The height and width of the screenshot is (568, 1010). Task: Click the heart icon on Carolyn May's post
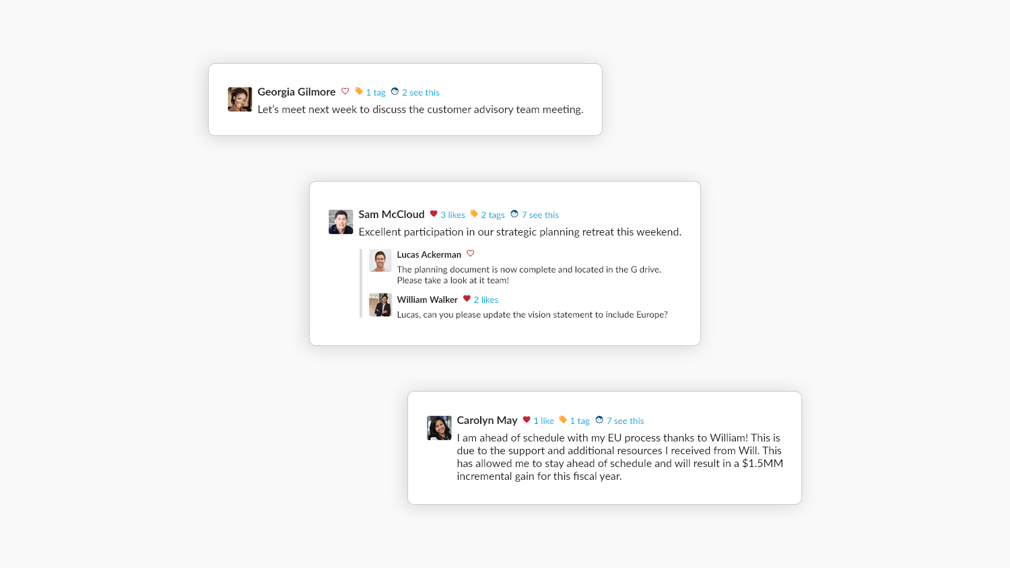[527, 420]
